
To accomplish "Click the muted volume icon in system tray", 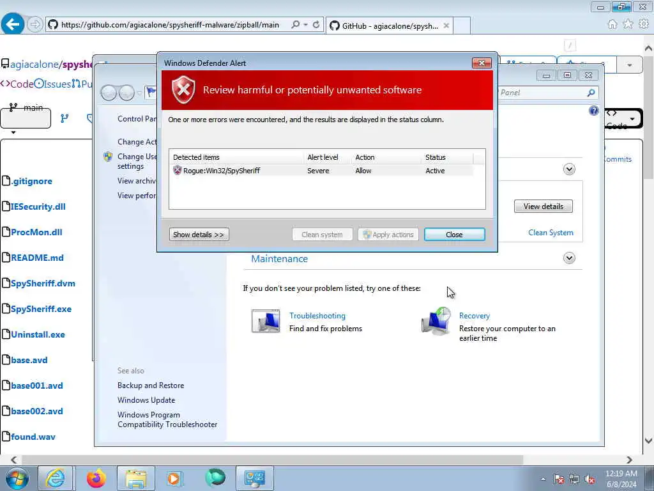I will (x=589, y=479).
